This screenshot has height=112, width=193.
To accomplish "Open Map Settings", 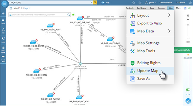I will (150, 43).
